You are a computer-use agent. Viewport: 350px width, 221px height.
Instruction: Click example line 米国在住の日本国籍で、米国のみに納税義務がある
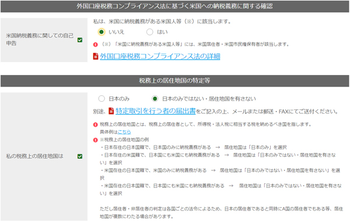(x=220, y=174)
